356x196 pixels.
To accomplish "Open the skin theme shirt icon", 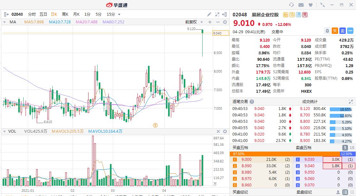I will 311,5.
